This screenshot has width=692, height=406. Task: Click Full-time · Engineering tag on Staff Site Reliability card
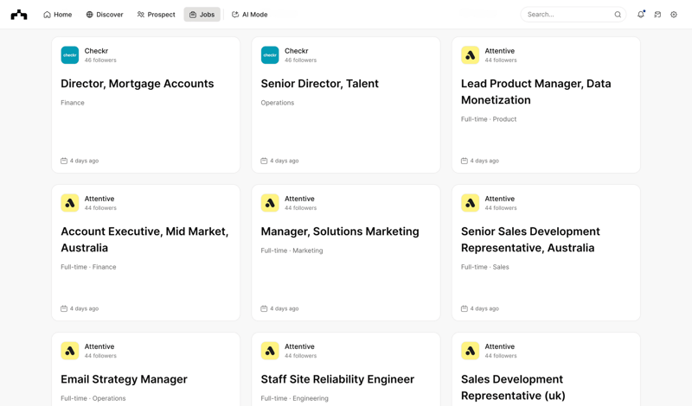pyautogui.click(x=294, y=398)
